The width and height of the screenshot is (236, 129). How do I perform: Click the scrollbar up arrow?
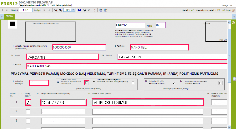229,22
